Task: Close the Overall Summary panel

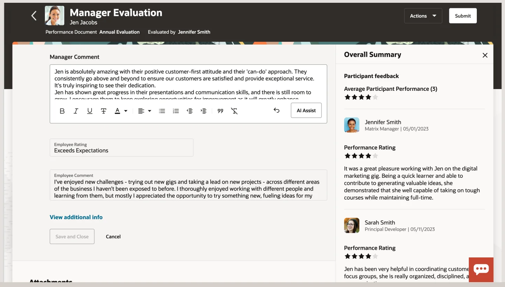Action: tap(485, 55)
